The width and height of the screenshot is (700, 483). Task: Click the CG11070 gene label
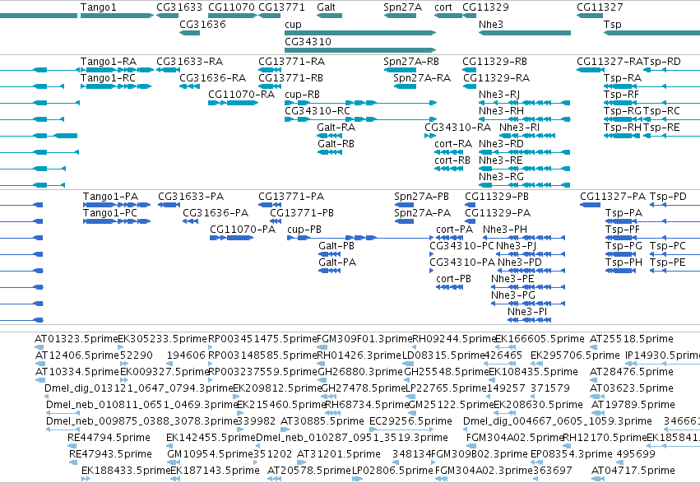point(232,7)
